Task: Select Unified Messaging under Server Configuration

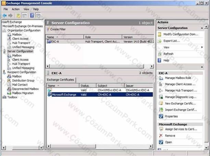Action: (23, 68)
